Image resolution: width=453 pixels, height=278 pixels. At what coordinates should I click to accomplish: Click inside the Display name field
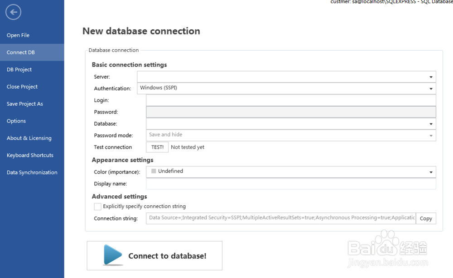[x=290, y=184]
